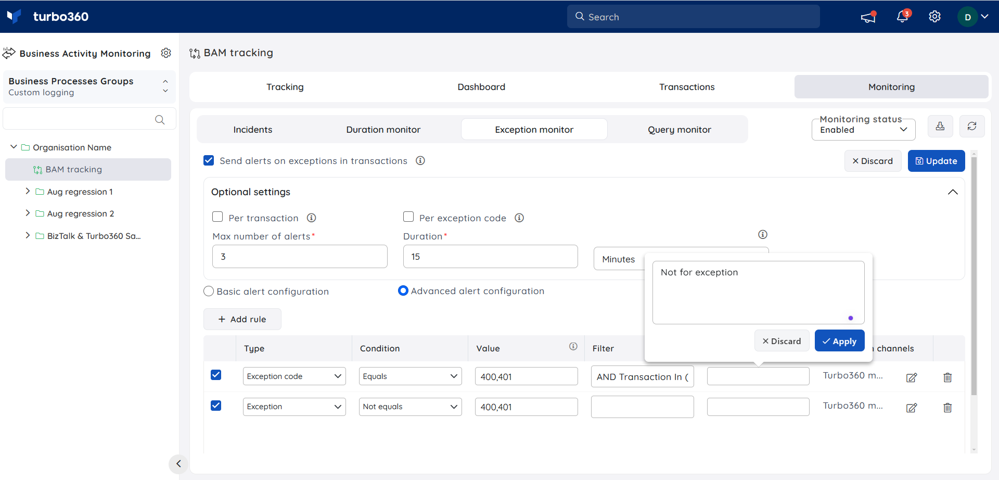The width and height of the screenshot is (999, 480).
Task: Expand the user profile chevron
Action: pos(984,17)
